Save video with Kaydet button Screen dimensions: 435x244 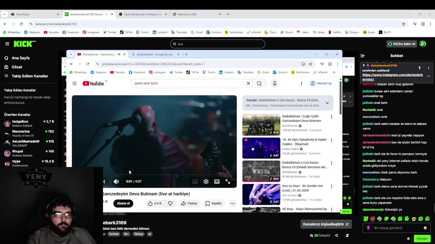[213, 203]
